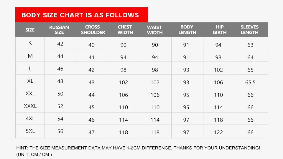This screenshot has width=283, height=159.
Task: Click the XXXL size row label
Action: point(30,106)
